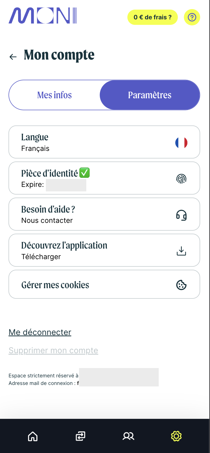The width and height of the screenshot is (210, 453).
Task: Open the help question mark icon
Action: 192,17
